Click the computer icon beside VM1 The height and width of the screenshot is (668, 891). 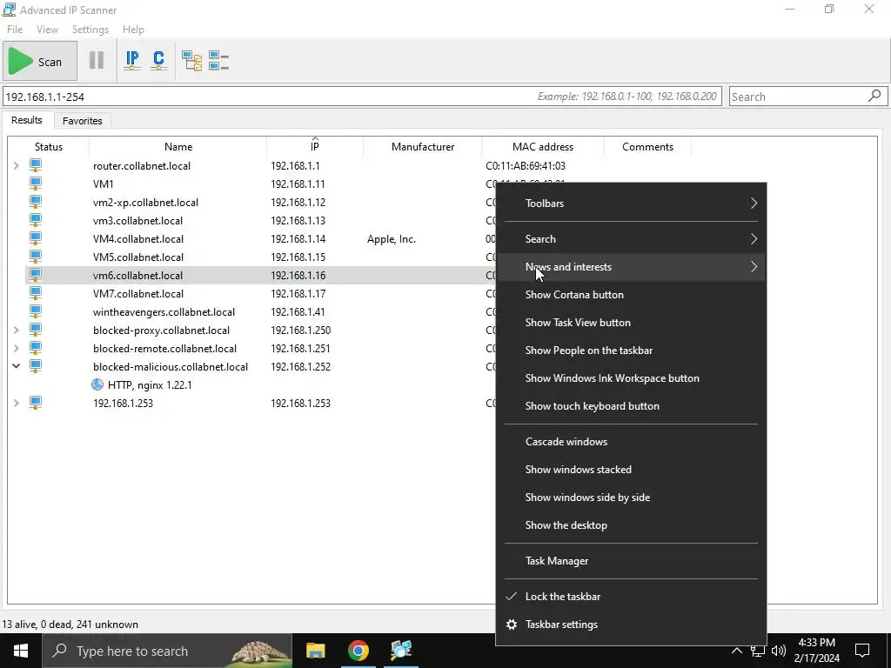pos(35,184)
